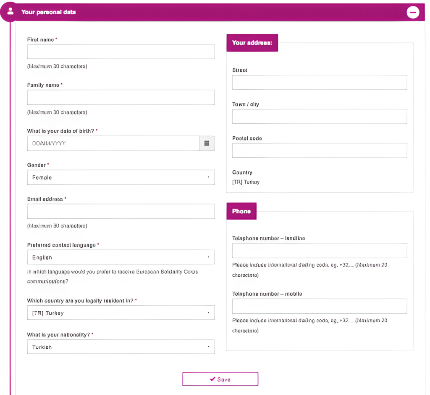Click the Your address section heading
Screen dimensions: 430x395
pos(252,43)
